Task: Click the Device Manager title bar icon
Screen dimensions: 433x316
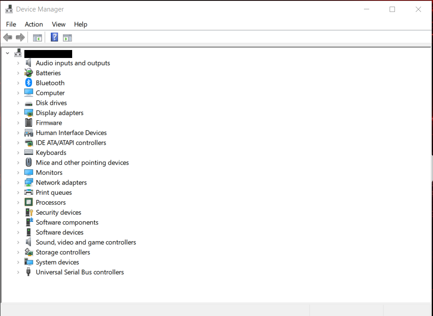Action: point(9,9)
